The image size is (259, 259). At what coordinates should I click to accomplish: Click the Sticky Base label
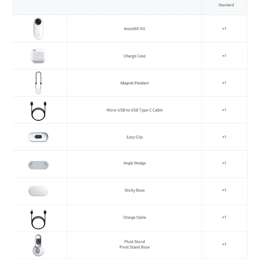pos(134,190)
